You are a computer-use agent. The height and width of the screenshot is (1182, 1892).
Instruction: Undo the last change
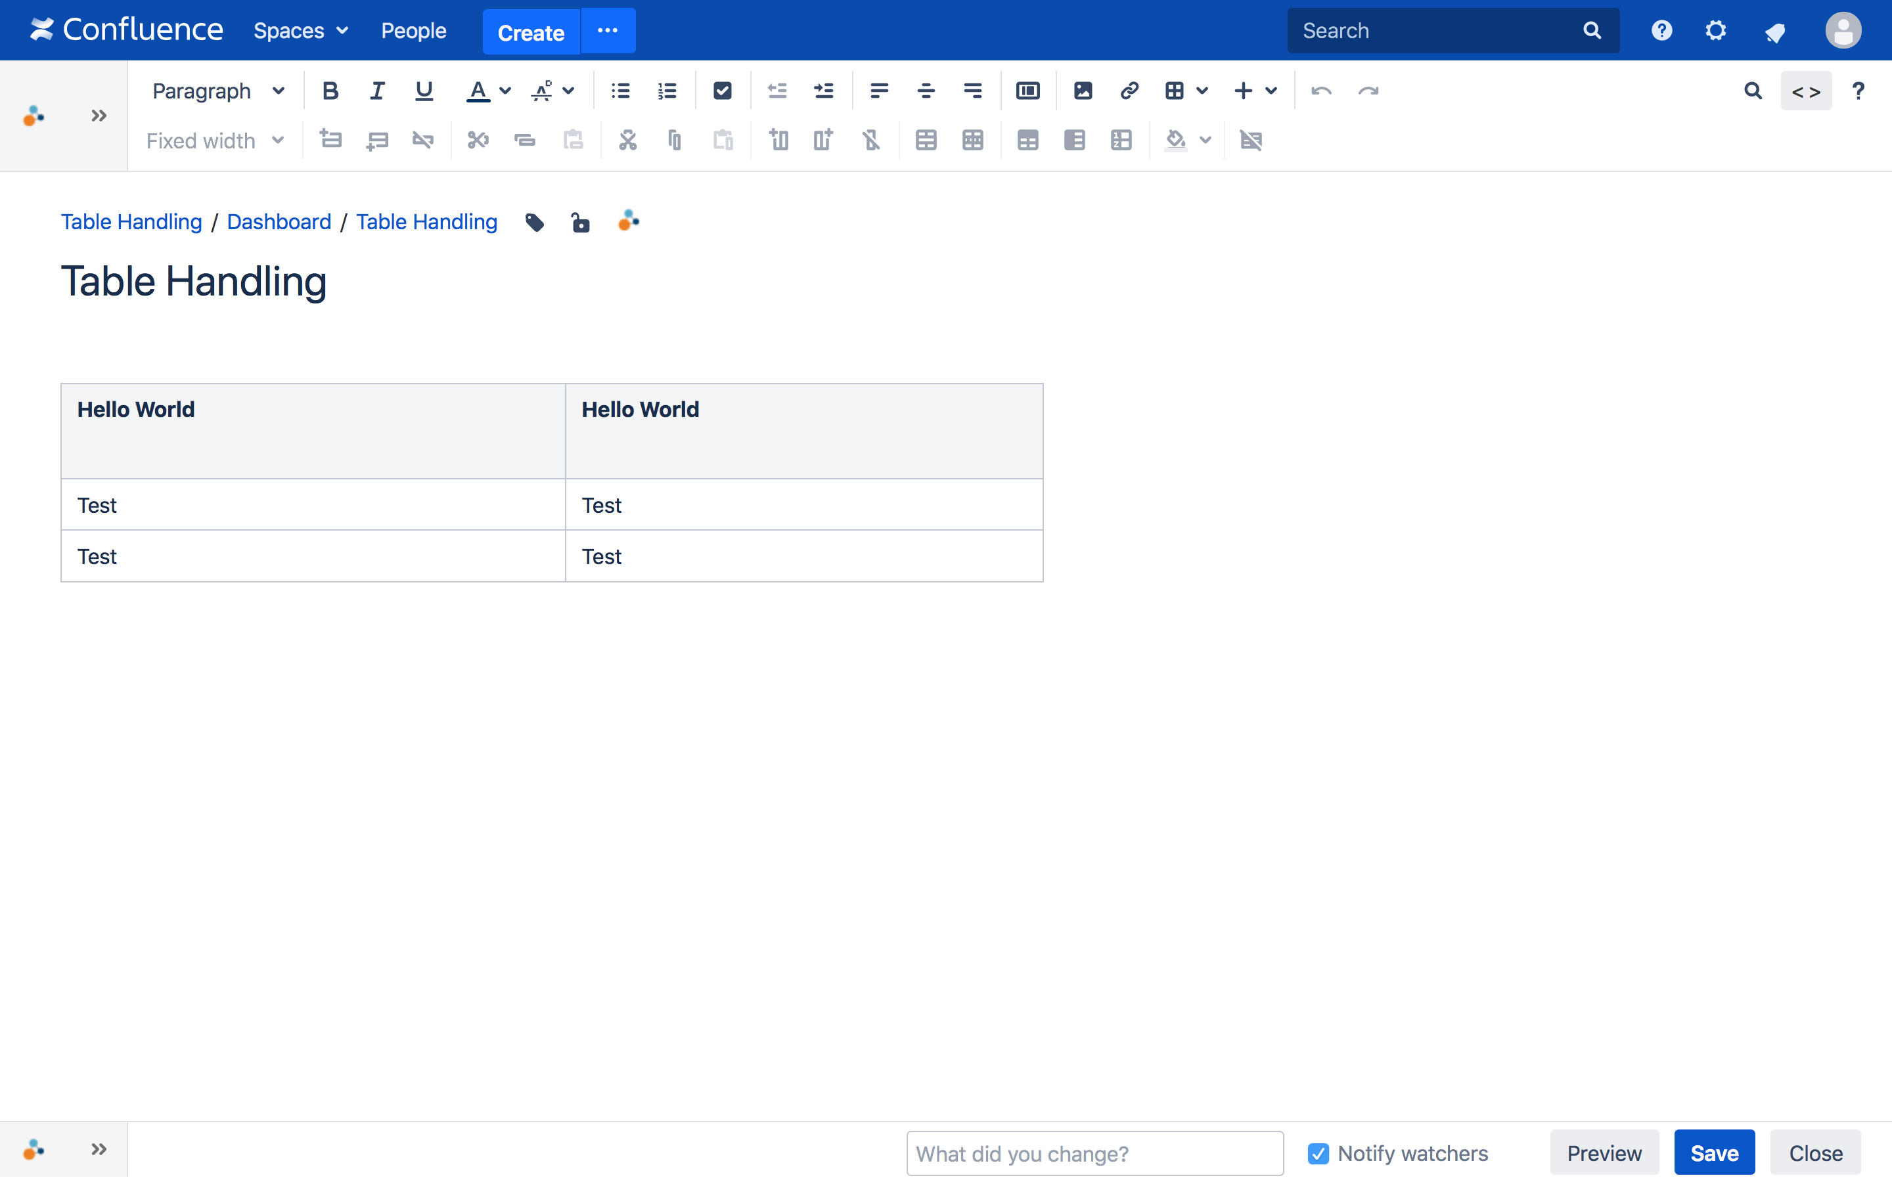pyautogui.click(x=1321, y=91)
